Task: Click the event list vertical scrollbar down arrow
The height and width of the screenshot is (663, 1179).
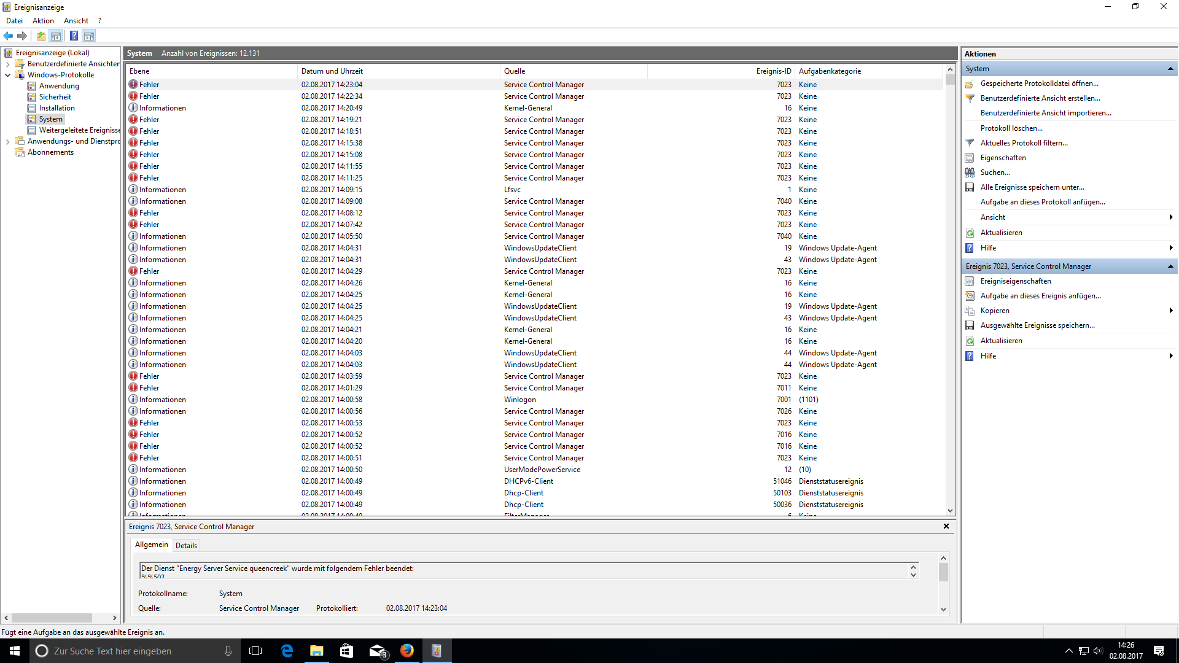Action: coord(950,510)
